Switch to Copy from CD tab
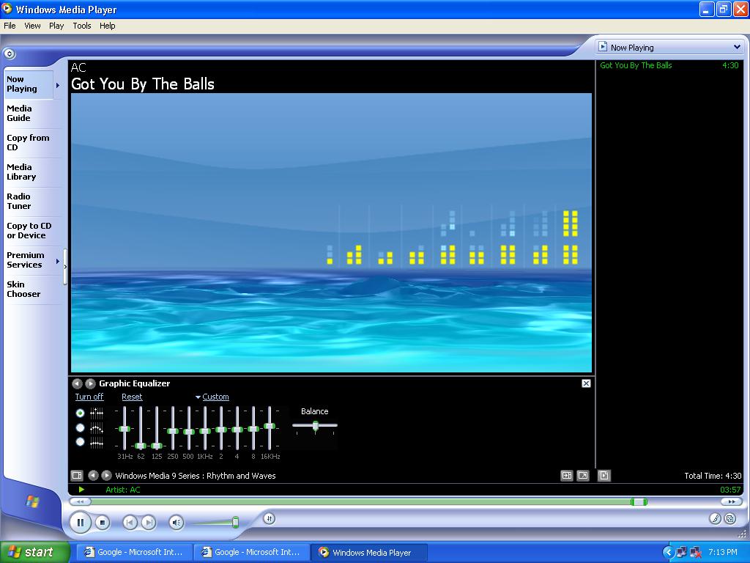Image resolution: width=750 pixels, height=563 pixels. 29,143
